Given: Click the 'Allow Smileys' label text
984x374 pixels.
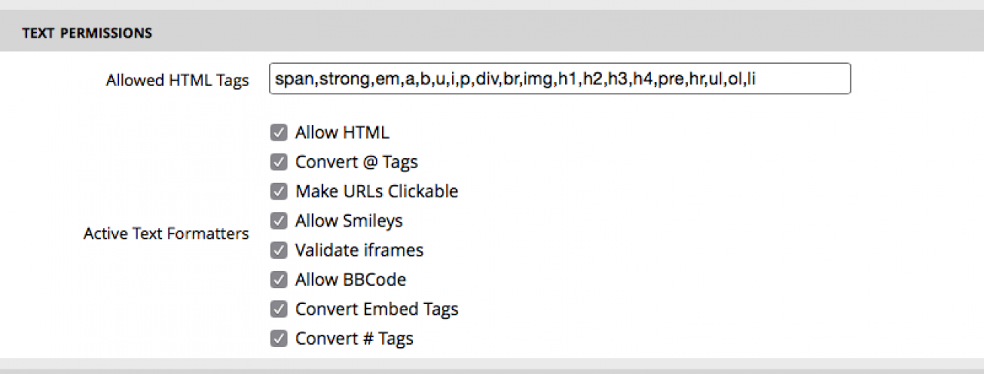Looking at the screenshot, I should pos(348,221).
